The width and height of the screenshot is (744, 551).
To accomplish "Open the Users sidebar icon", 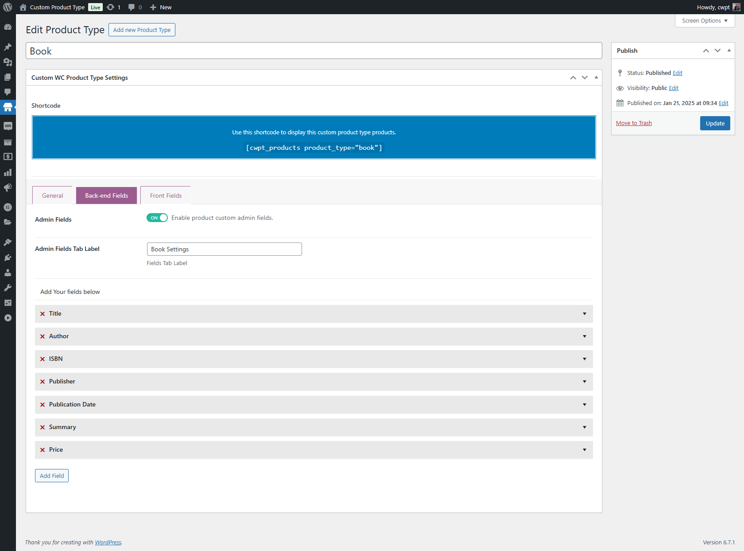I will point(8,273).
